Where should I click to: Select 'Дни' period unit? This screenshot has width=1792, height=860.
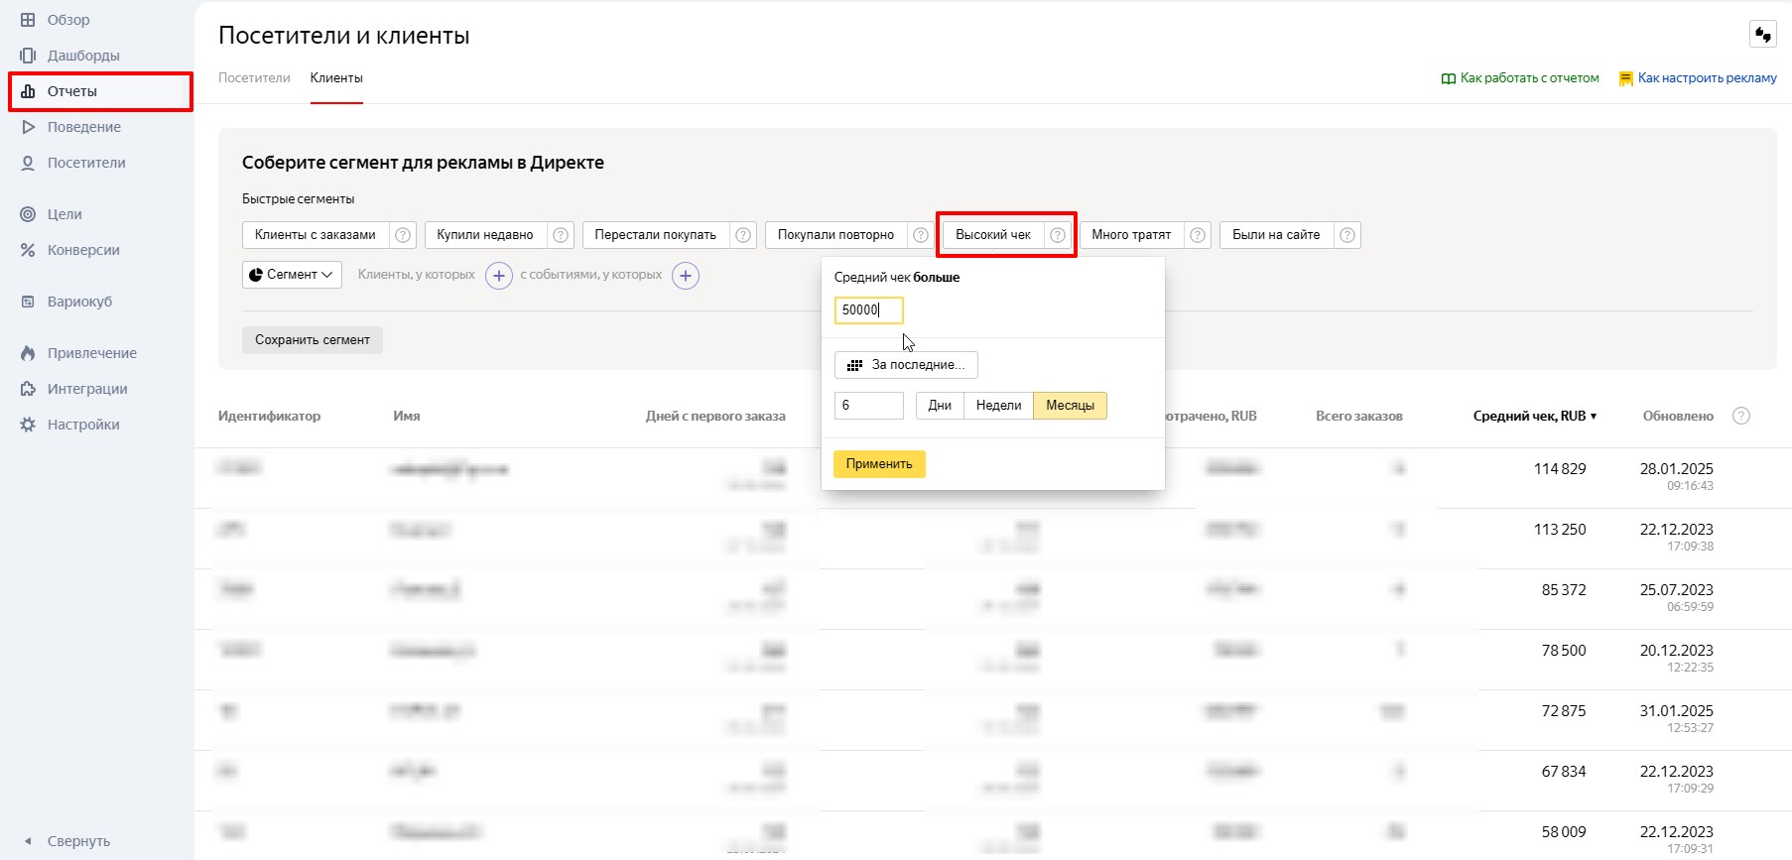coord(940,406)
